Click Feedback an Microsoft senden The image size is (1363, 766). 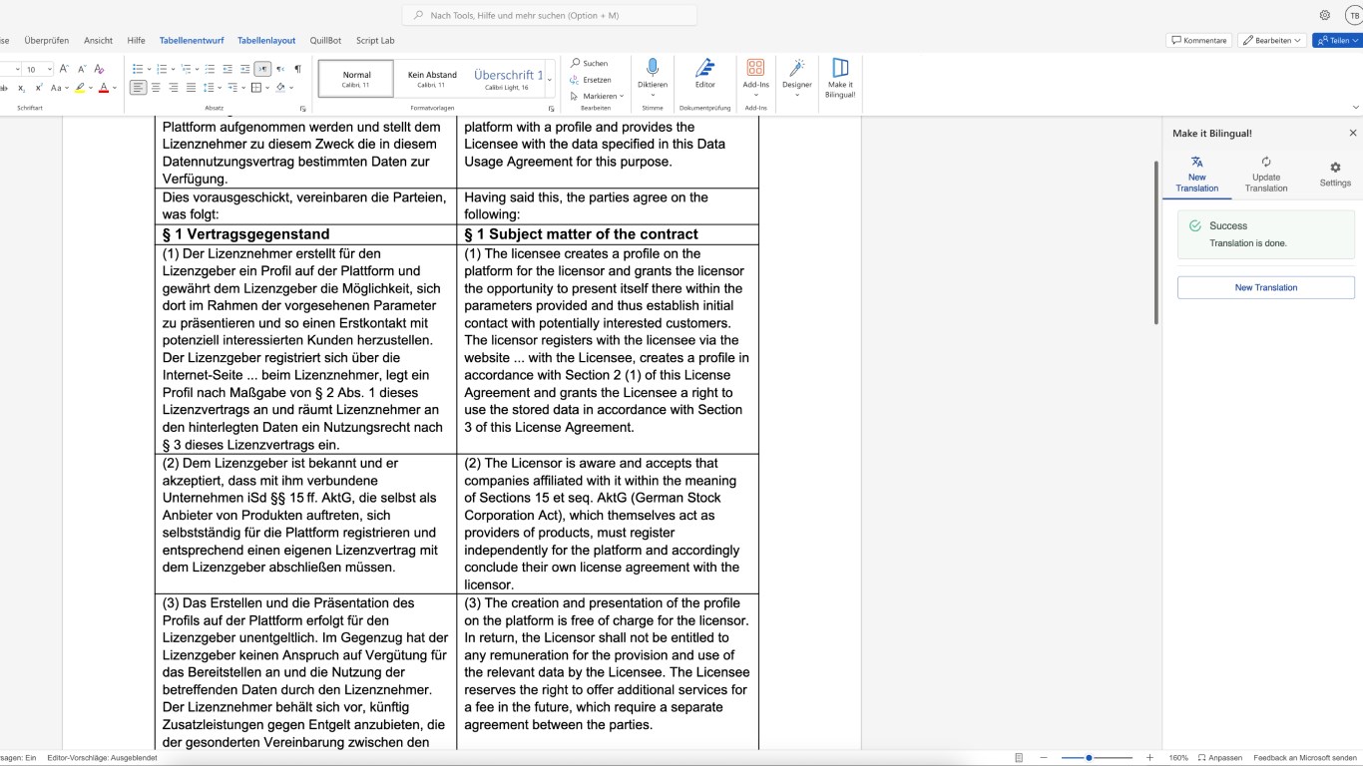pos(1305,758)
